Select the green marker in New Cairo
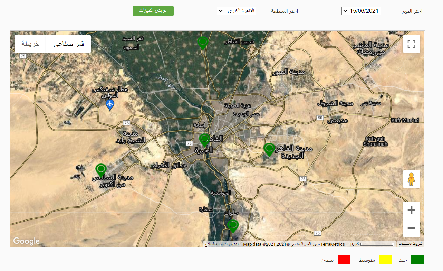 click(x=269, y=149)
